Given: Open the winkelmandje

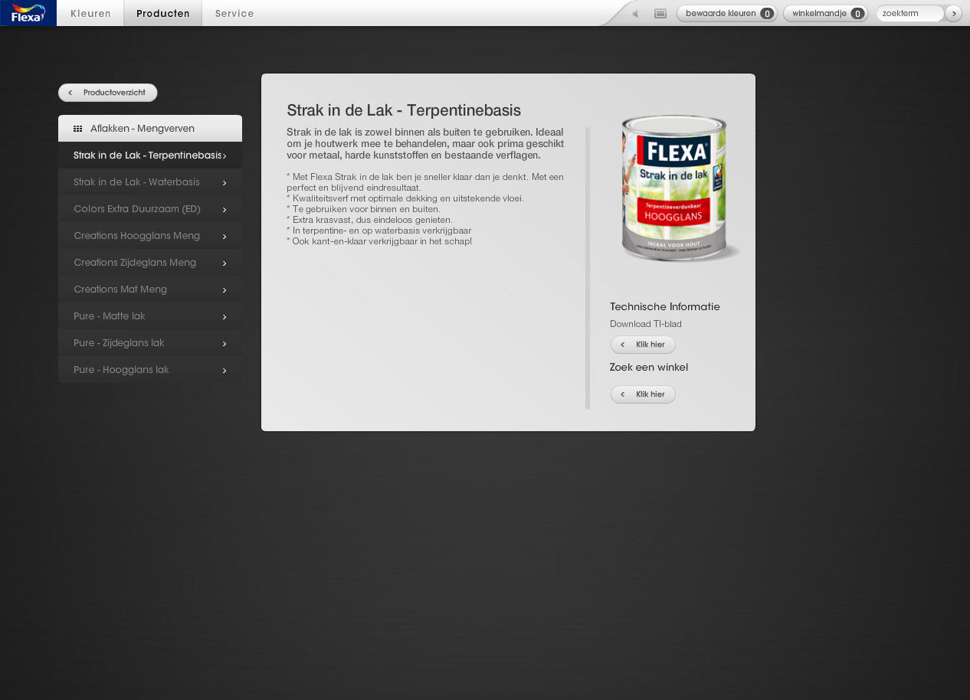Looking at the screenshot, I should (x=826, y=14).
